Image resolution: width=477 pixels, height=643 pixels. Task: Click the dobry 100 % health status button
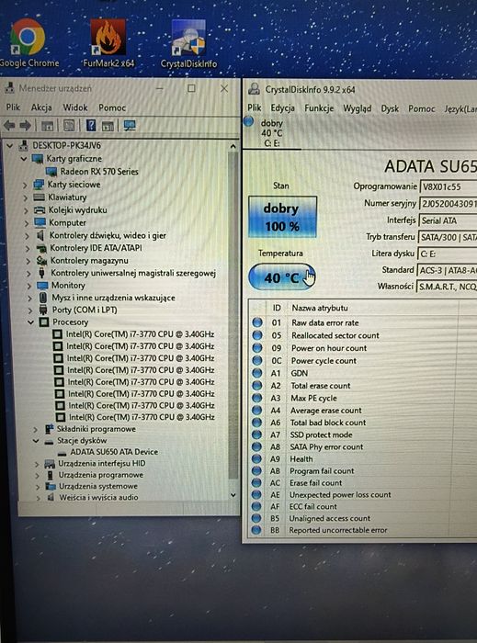point(282,217)
